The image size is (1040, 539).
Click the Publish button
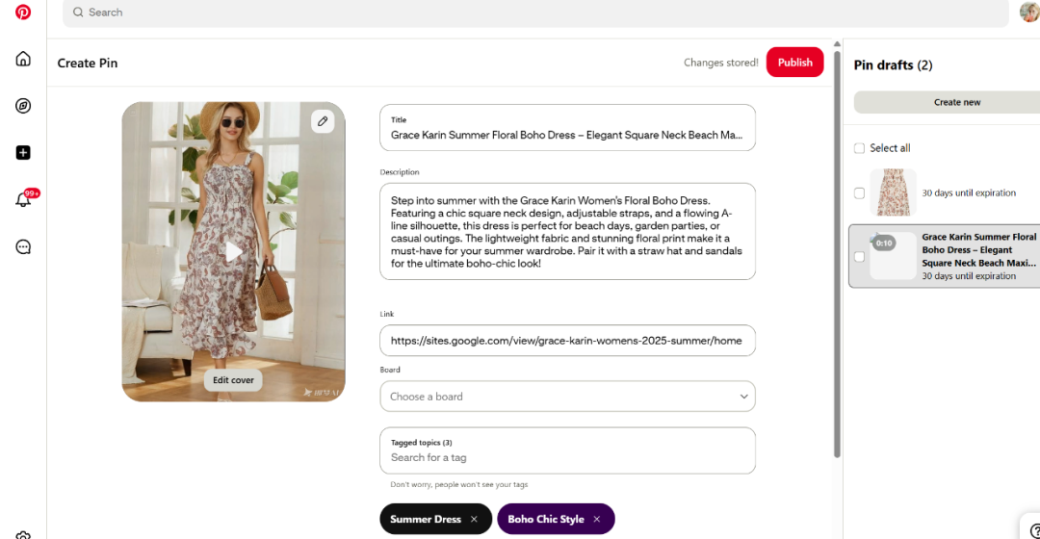point(794,63)
